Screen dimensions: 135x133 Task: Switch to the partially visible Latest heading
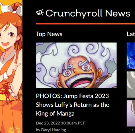pyautogui.click(x=131, y=34)
